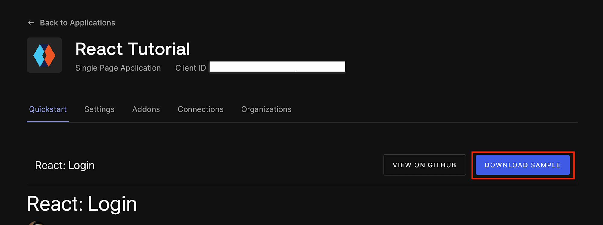
Task: Click the View on GitHub button
Action: [x=425, y=165]
